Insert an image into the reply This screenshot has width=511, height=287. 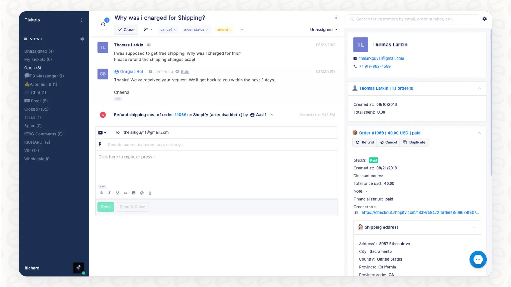134,193
